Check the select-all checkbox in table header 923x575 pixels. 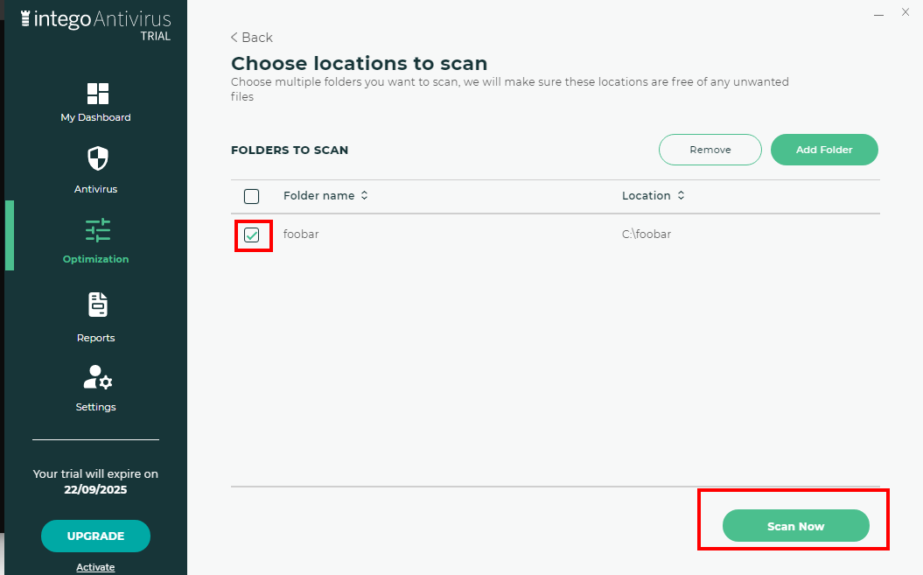click(x=252, y=196)
